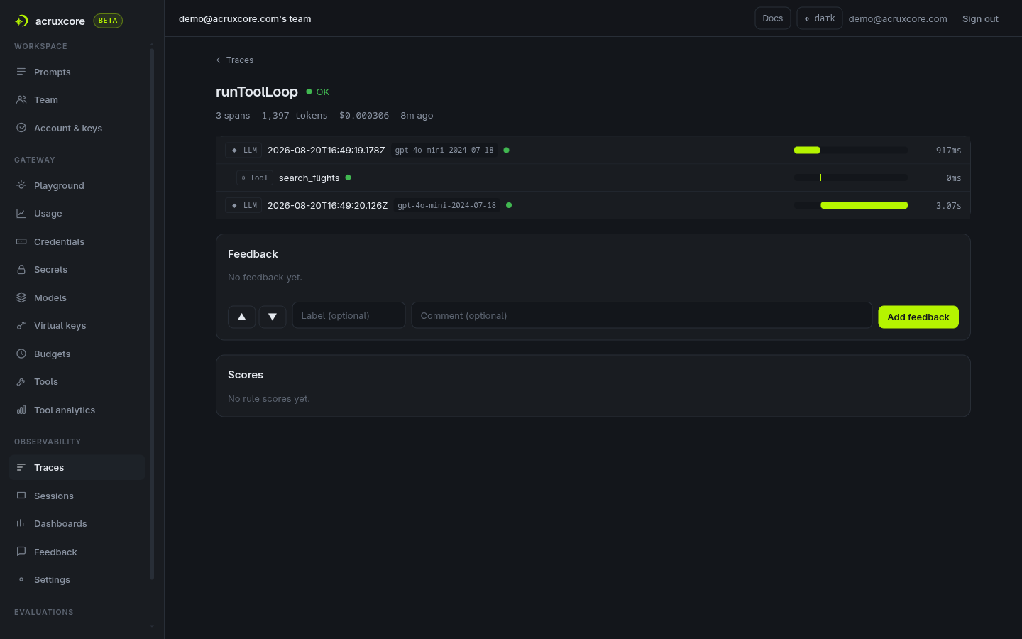Screen dimensions: 1022x639
Task: Toggle the dark theme switch
Action: coord(820,18)
